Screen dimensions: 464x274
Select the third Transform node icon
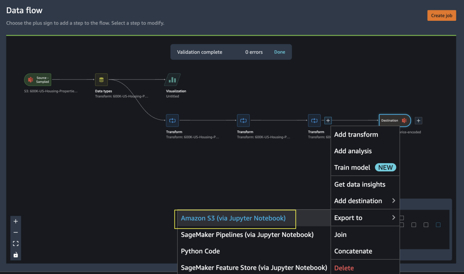pyautogui.click(x=314, y=120)
